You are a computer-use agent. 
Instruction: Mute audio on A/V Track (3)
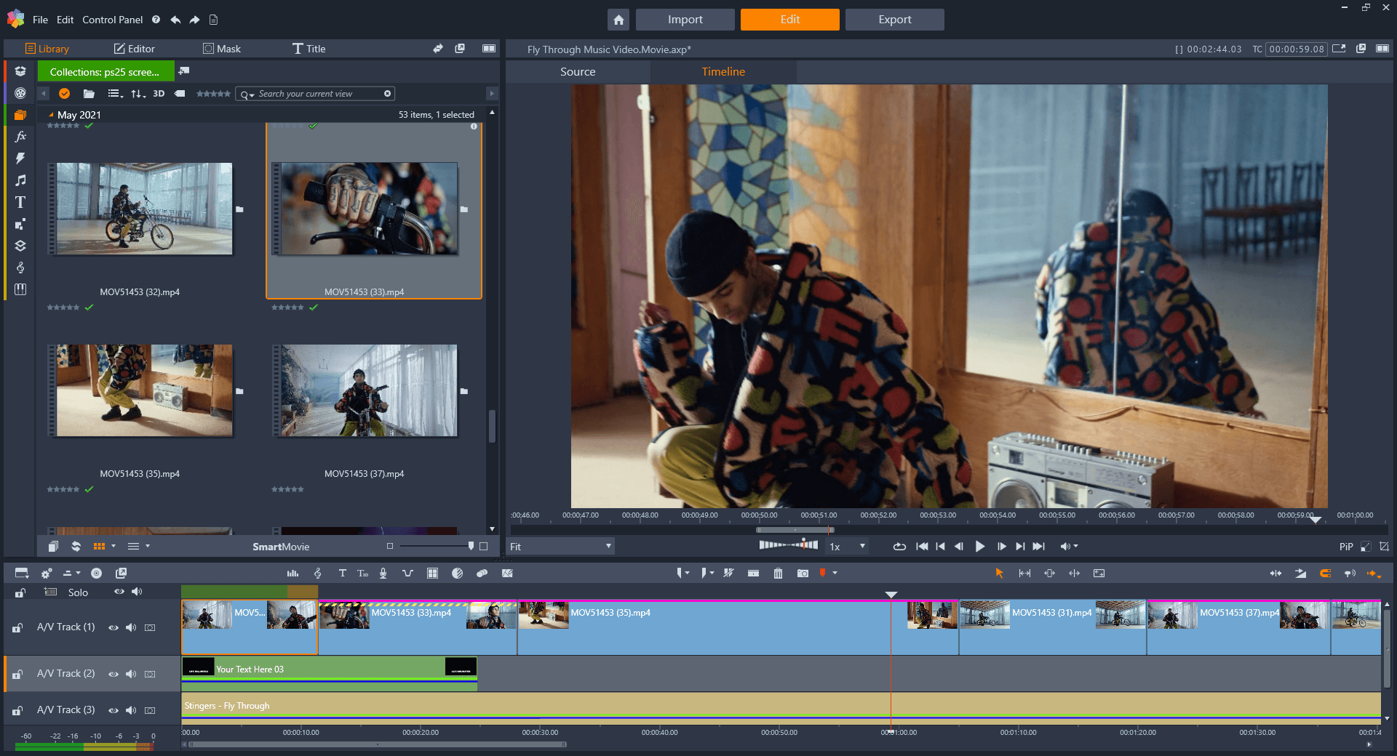click(131, 710)
